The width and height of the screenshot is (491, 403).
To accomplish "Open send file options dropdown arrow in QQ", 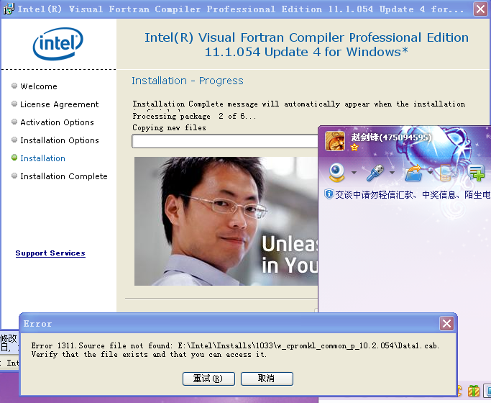I will pos(430,173).
